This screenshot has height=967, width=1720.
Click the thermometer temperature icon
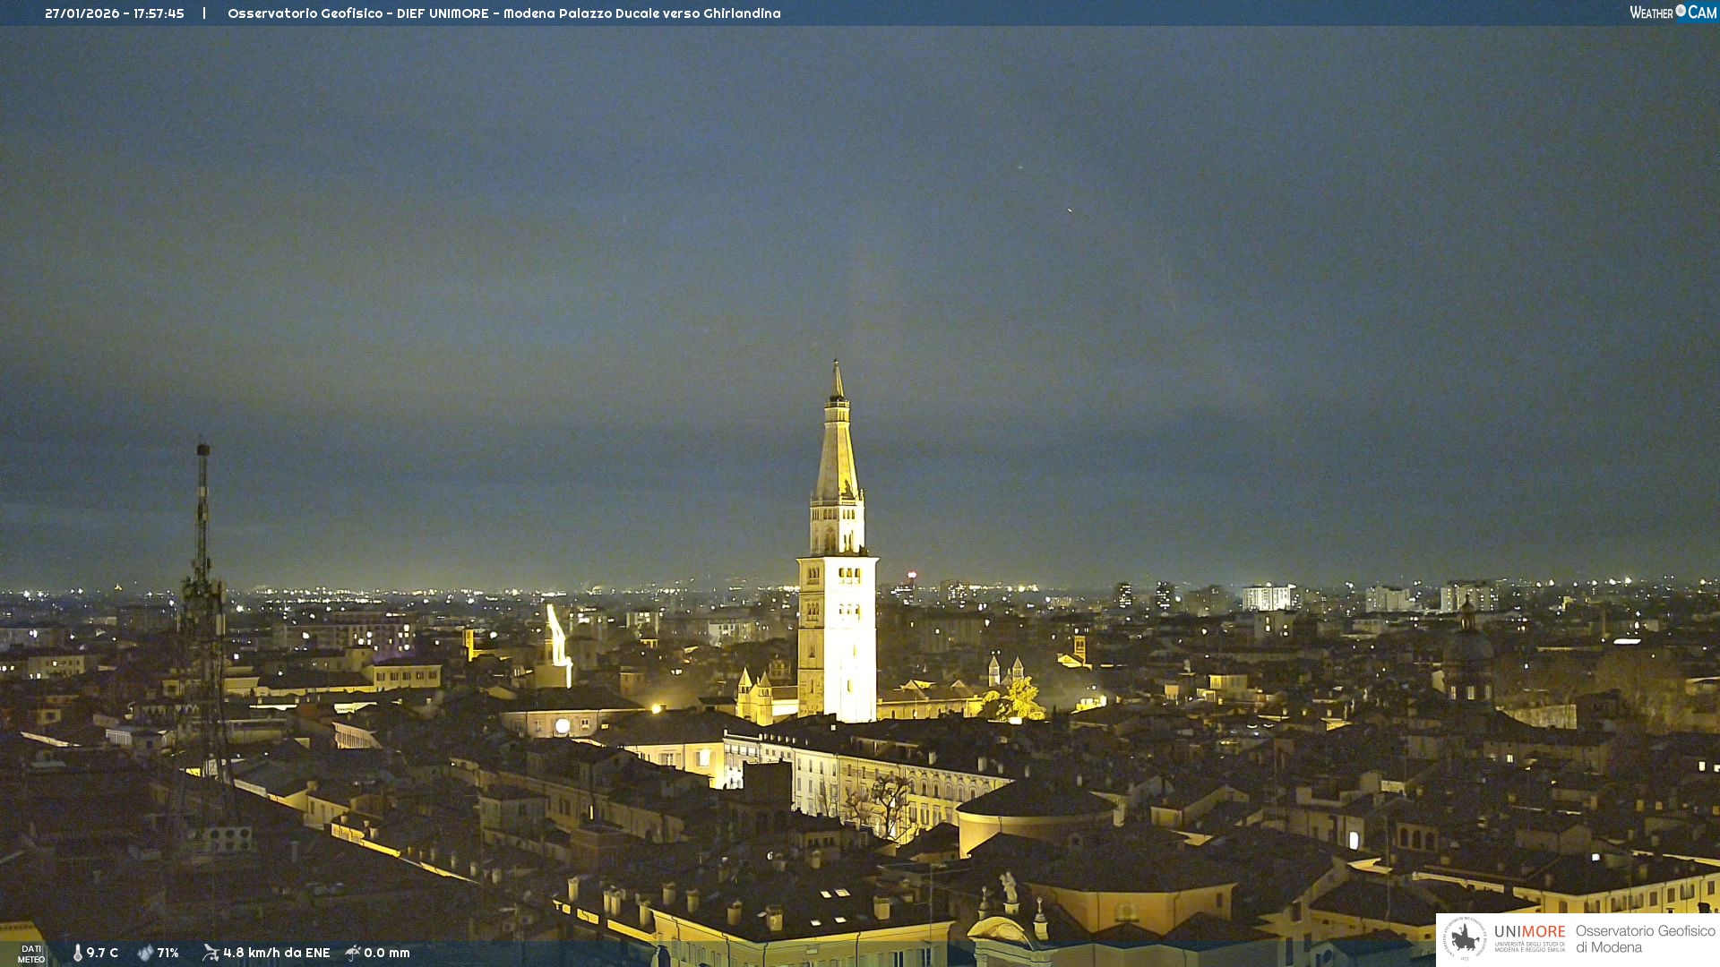point(78,953)
